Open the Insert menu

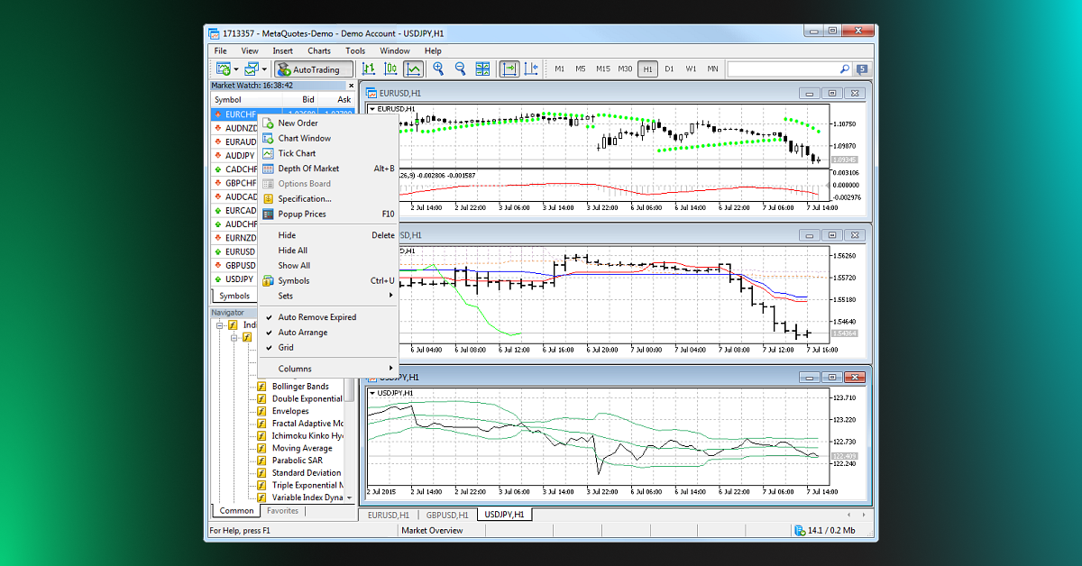[x=282, y=51]
